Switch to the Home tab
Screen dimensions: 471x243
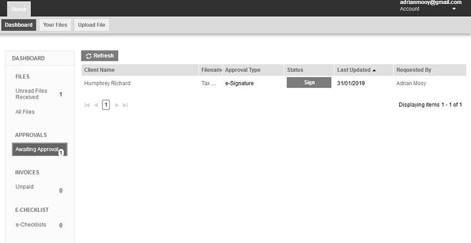(x=19, y=9)
